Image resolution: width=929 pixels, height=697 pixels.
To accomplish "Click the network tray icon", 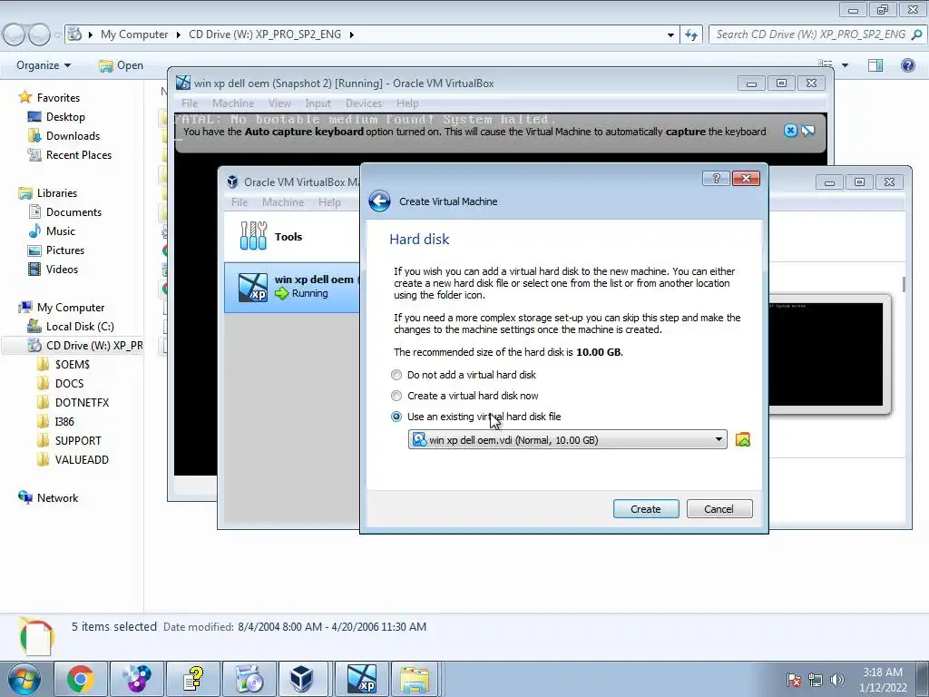I will (816, 679).
